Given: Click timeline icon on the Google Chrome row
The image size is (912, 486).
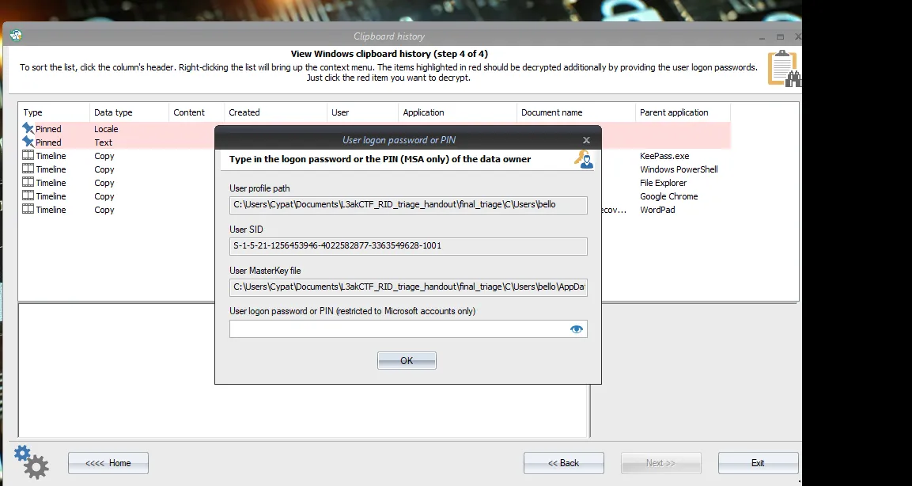Looking at the screenshot, I should coord(28,196).
